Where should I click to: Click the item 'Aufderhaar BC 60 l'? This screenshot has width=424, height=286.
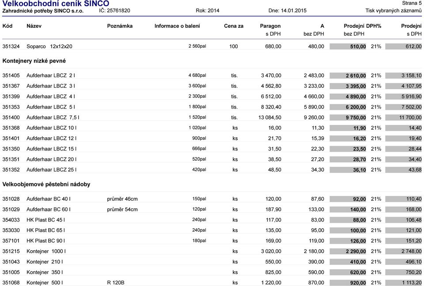pyautogui.click(x=49, y=210)
